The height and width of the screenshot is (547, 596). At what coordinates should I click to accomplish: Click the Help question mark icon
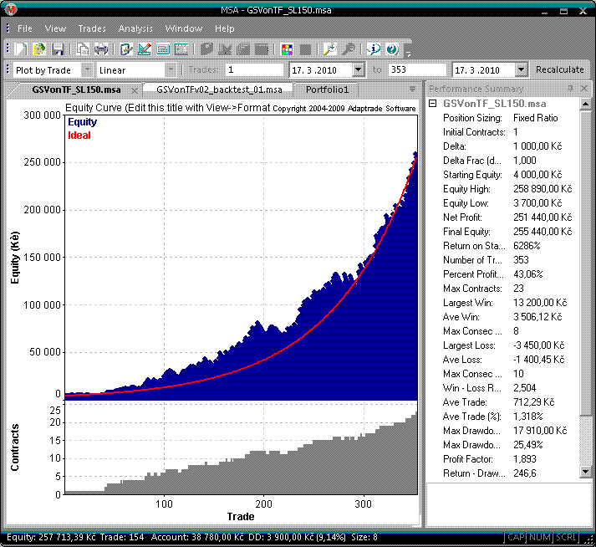click(392, 49)
